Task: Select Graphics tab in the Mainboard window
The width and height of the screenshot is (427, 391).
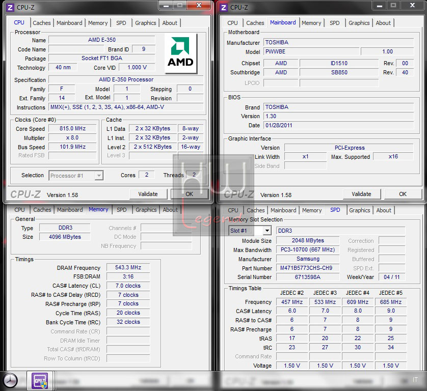Action: click(359, 23)
